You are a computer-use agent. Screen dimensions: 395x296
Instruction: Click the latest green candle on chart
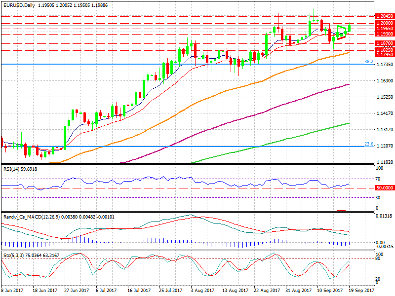coord(350,29)
